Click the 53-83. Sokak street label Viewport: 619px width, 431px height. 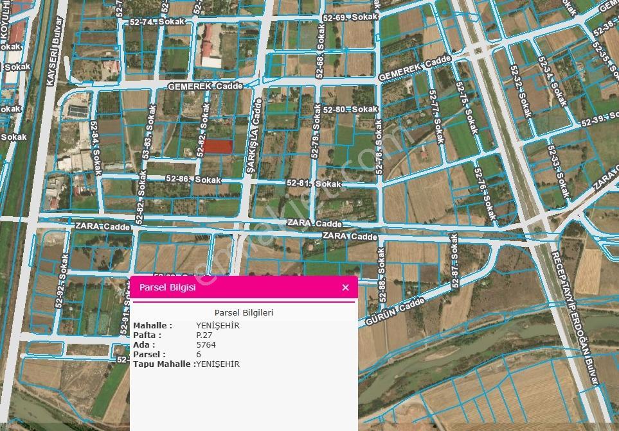tap(149, 132)
